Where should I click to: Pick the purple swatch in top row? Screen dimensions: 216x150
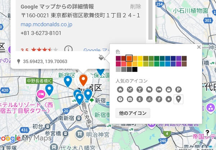pos(179,58)
